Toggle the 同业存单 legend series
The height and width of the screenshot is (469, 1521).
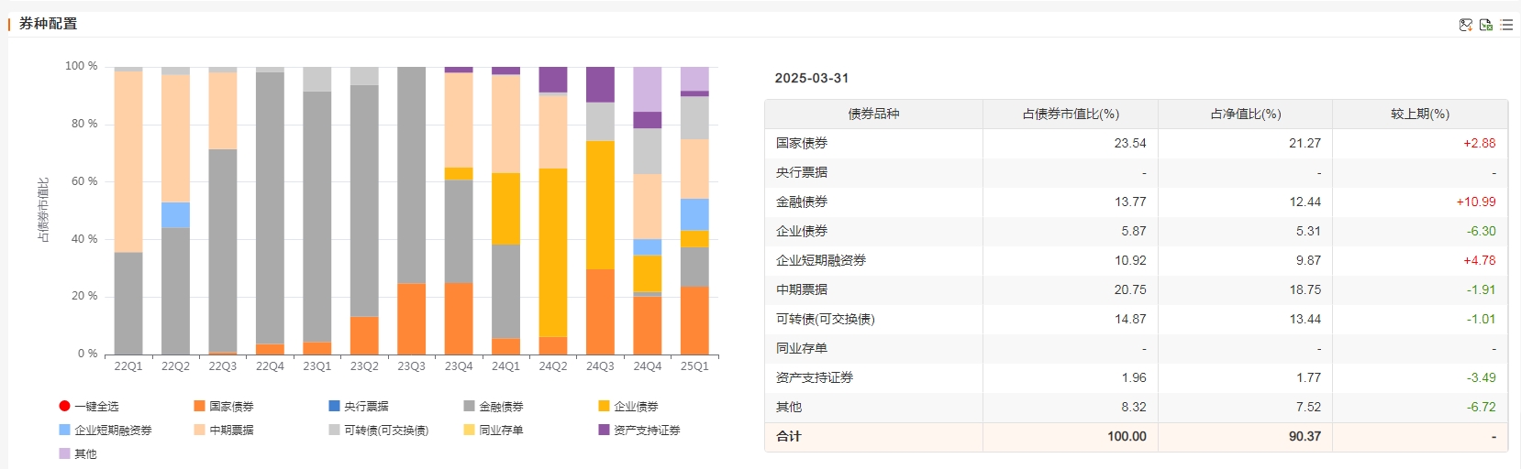click(494, 430)
